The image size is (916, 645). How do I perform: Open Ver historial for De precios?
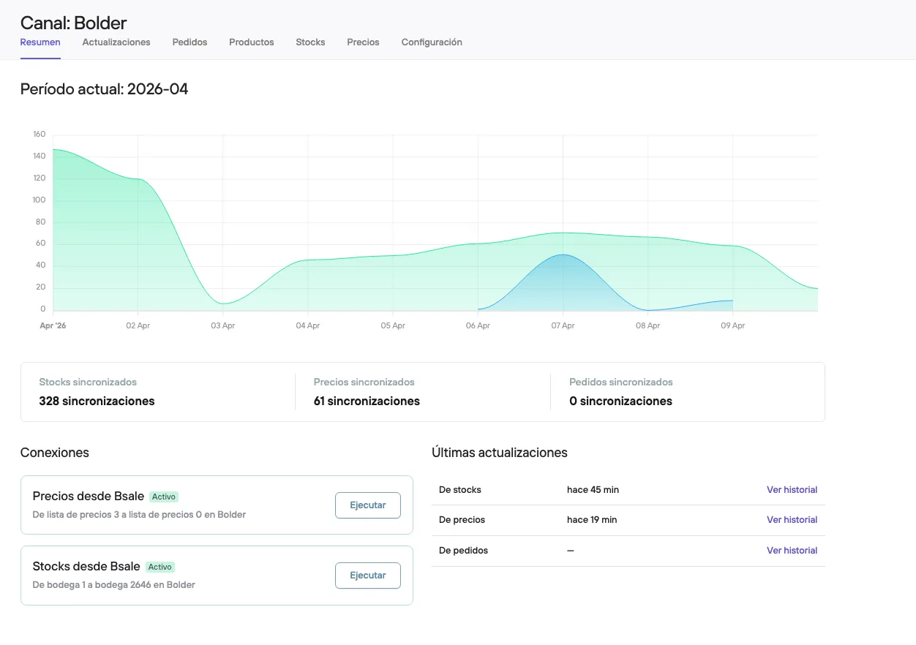pyautogui.click(x=792, y=520)
